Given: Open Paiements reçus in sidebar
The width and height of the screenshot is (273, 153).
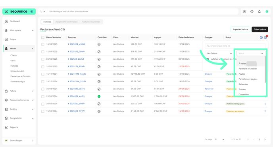Looking at the screenshot, I should pyautogui.click(x=17, y=81).
